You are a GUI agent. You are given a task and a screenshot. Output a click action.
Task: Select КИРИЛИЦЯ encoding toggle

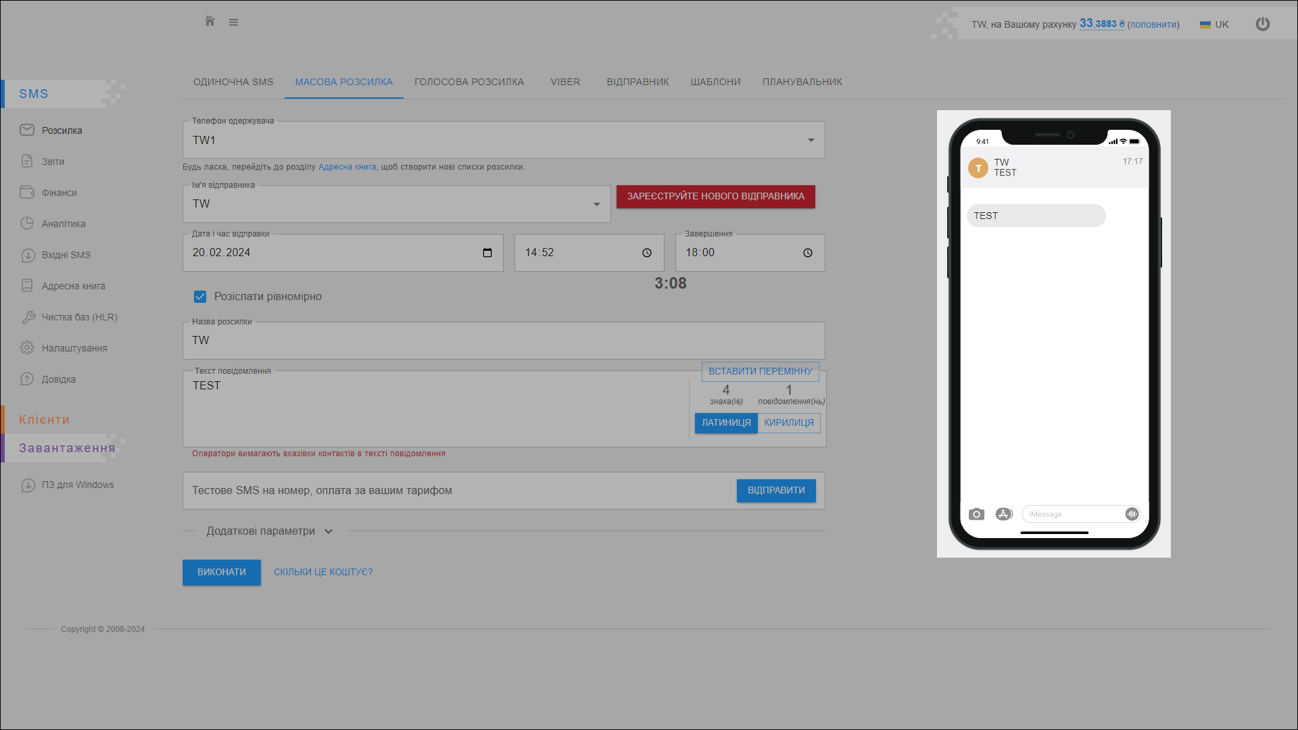789,423
